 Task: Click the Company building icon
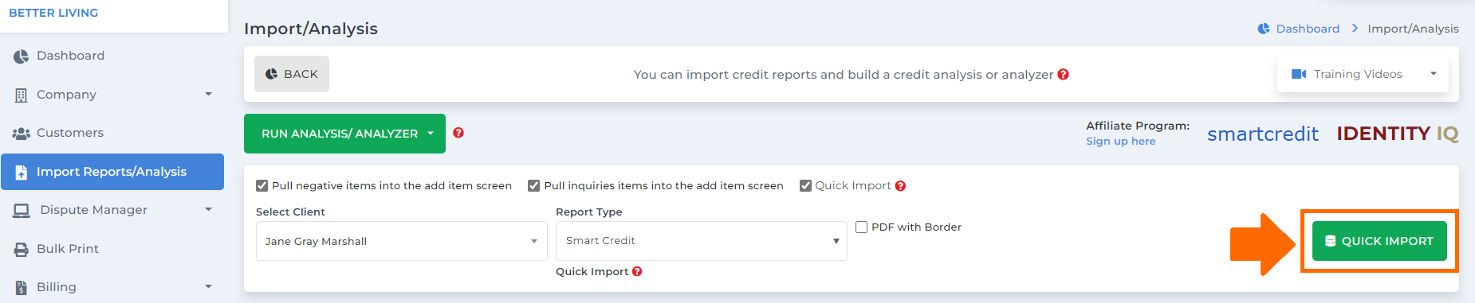point(21,95)
